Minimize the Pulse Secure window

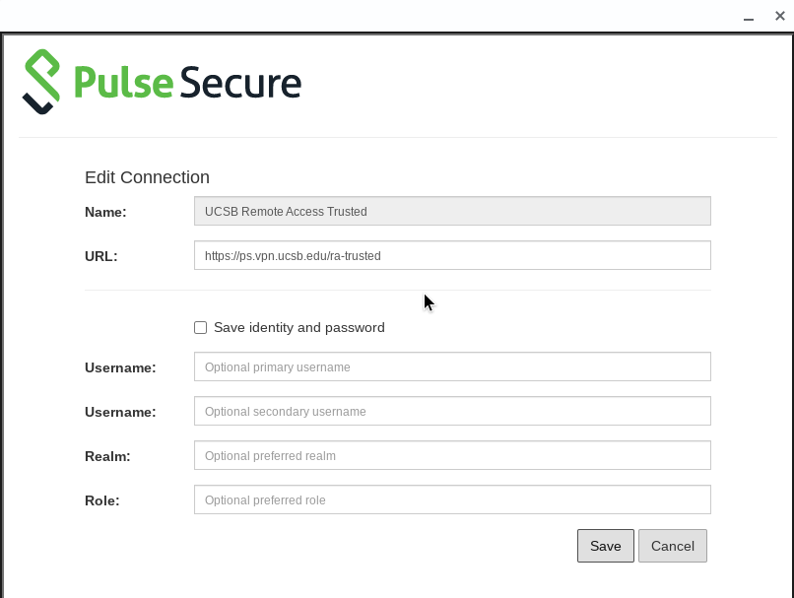(x=749, y=17)
